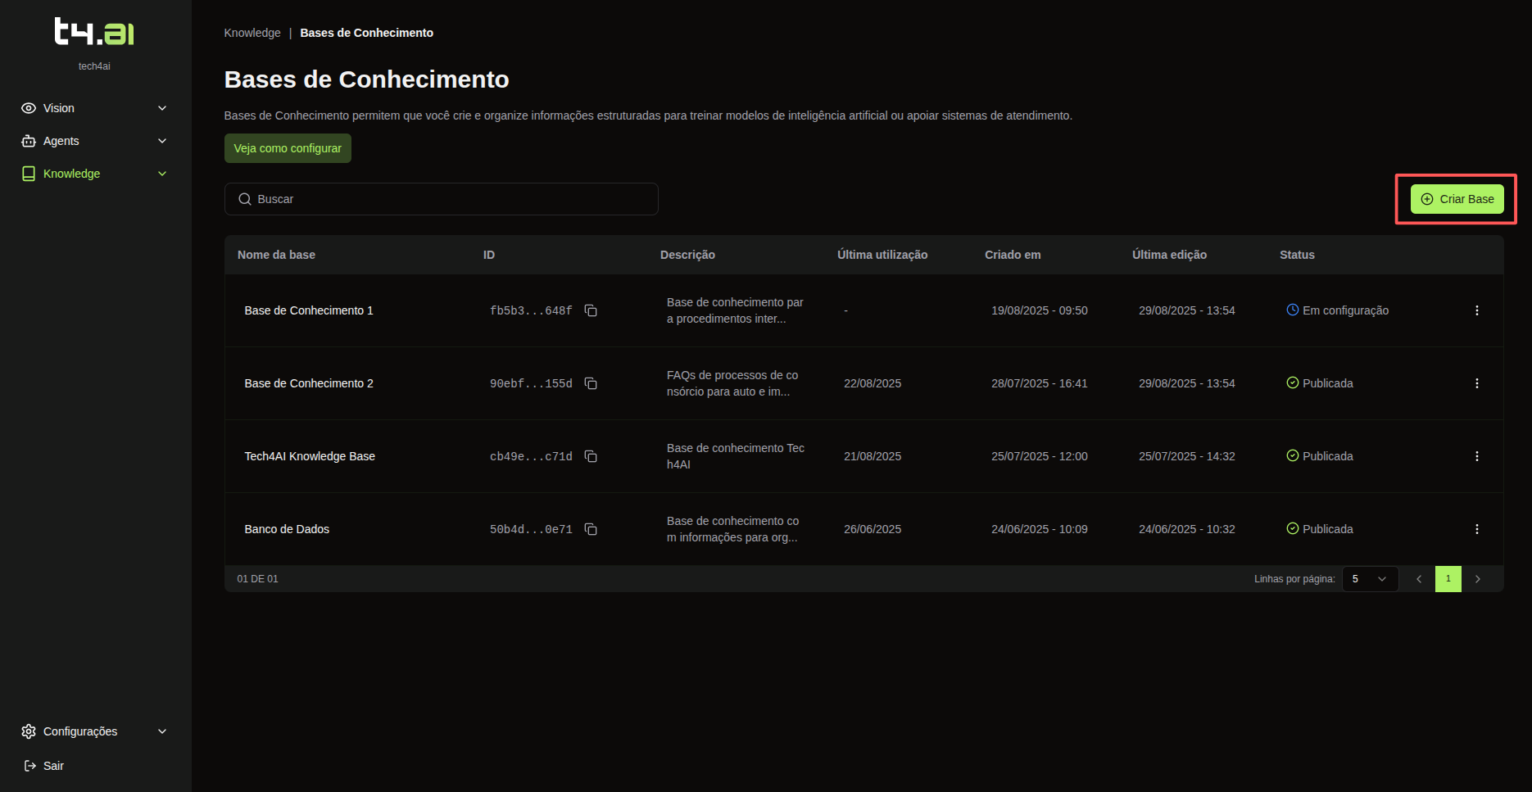This screenshot has height=792, width=1532.
Task: Copy the Banco de Dados ID
Action: click(x=590, y=529)
